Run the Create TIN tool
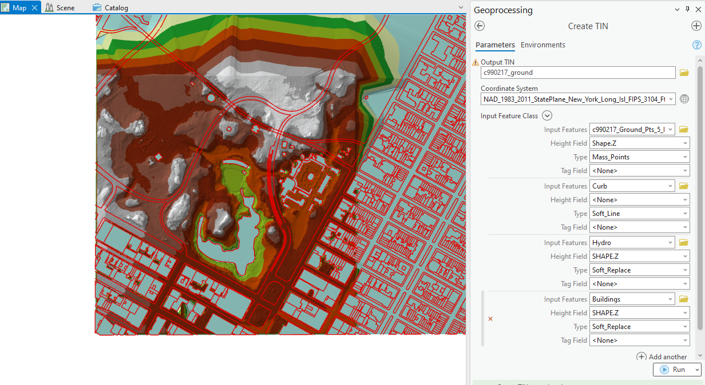The image size is (705, 385). click(x=673, y=370)
